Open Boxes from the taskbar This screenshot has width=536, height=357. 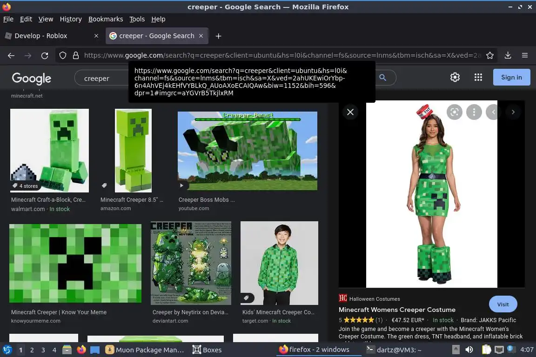click(207, 350)
